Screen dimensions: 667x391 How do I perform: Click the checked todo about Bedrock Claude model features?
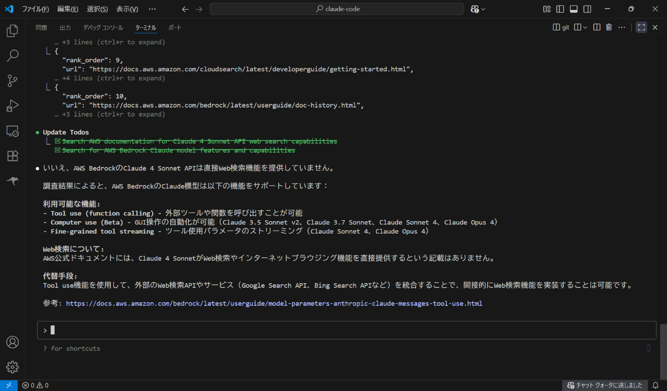point(175,150)
